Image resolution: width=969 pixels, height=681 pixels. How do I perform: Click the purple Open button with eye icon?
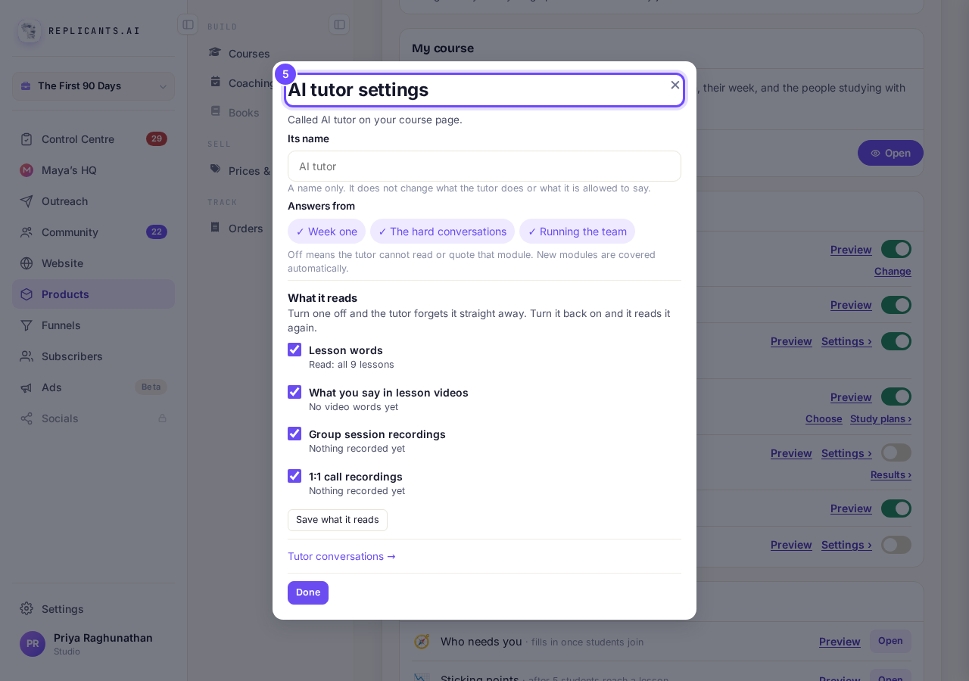890,153
